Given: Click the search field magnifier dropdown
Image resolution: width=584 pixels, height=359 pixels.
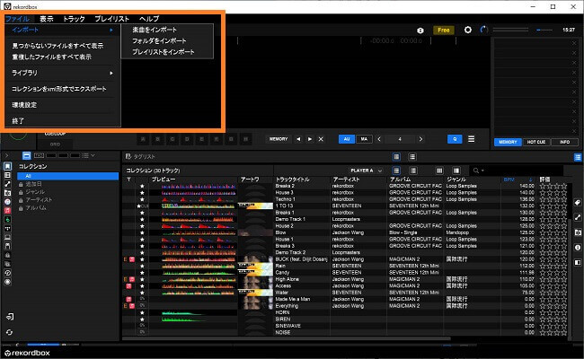Looking at the screenshot, I should tap(479, 171).
